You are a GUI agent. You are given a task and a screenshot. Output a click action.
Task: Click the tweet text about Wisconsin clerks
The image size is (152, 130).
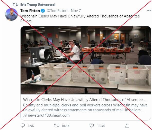tap(80, 18)
